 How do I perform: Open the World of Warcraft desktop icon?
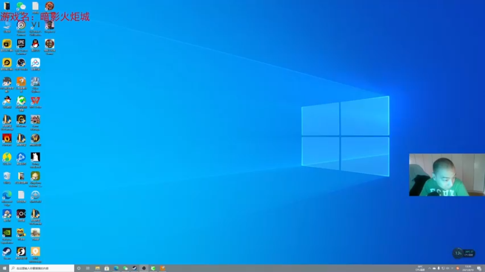[x=35, y=138]
